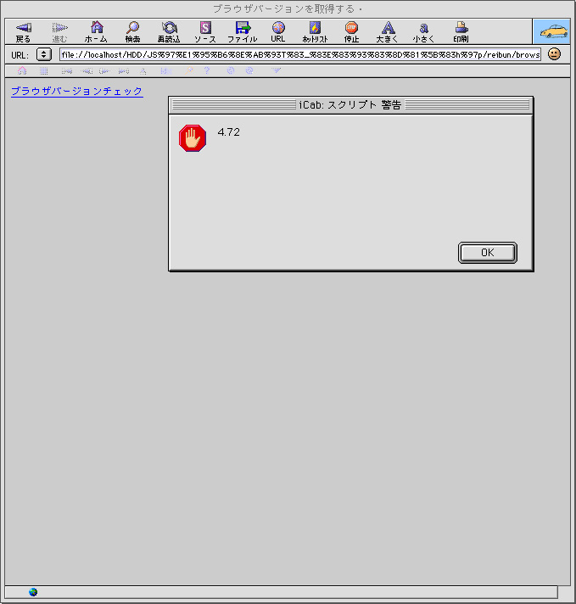Image resolution: width=576 pixels, height=604 pixels.
Task: View page source with ソース button
Action: pos(205,32)
